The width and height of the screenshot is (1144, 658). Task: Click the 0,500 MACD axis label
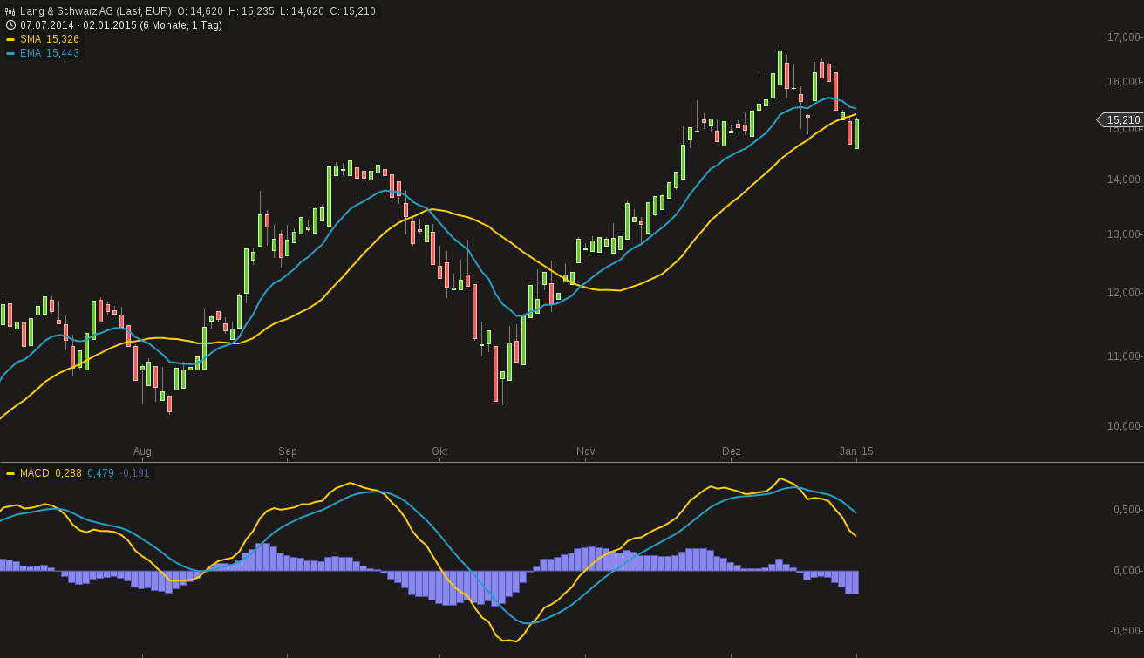(x=1125, y=510)
